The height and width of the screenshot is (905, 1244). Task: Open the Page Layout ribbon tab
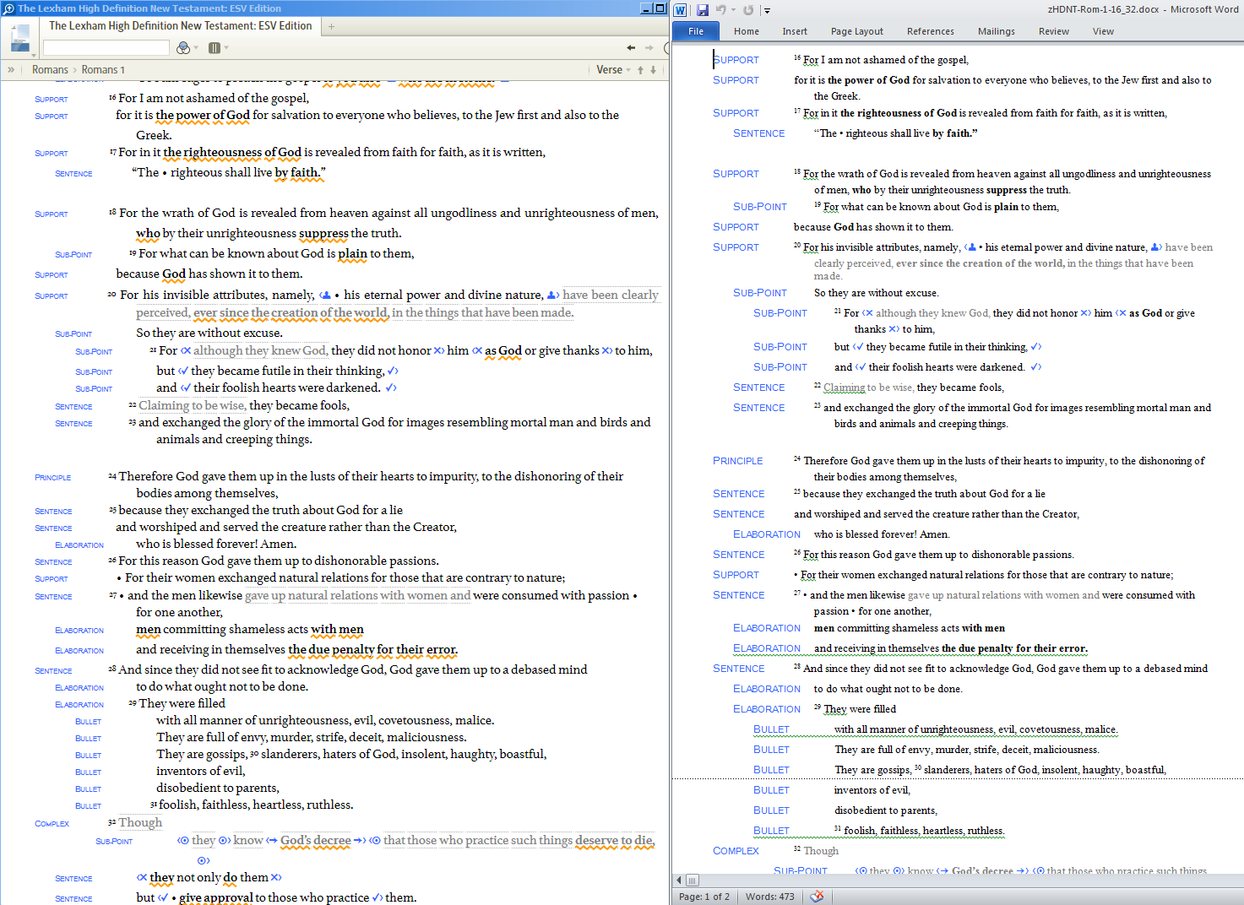857,31
